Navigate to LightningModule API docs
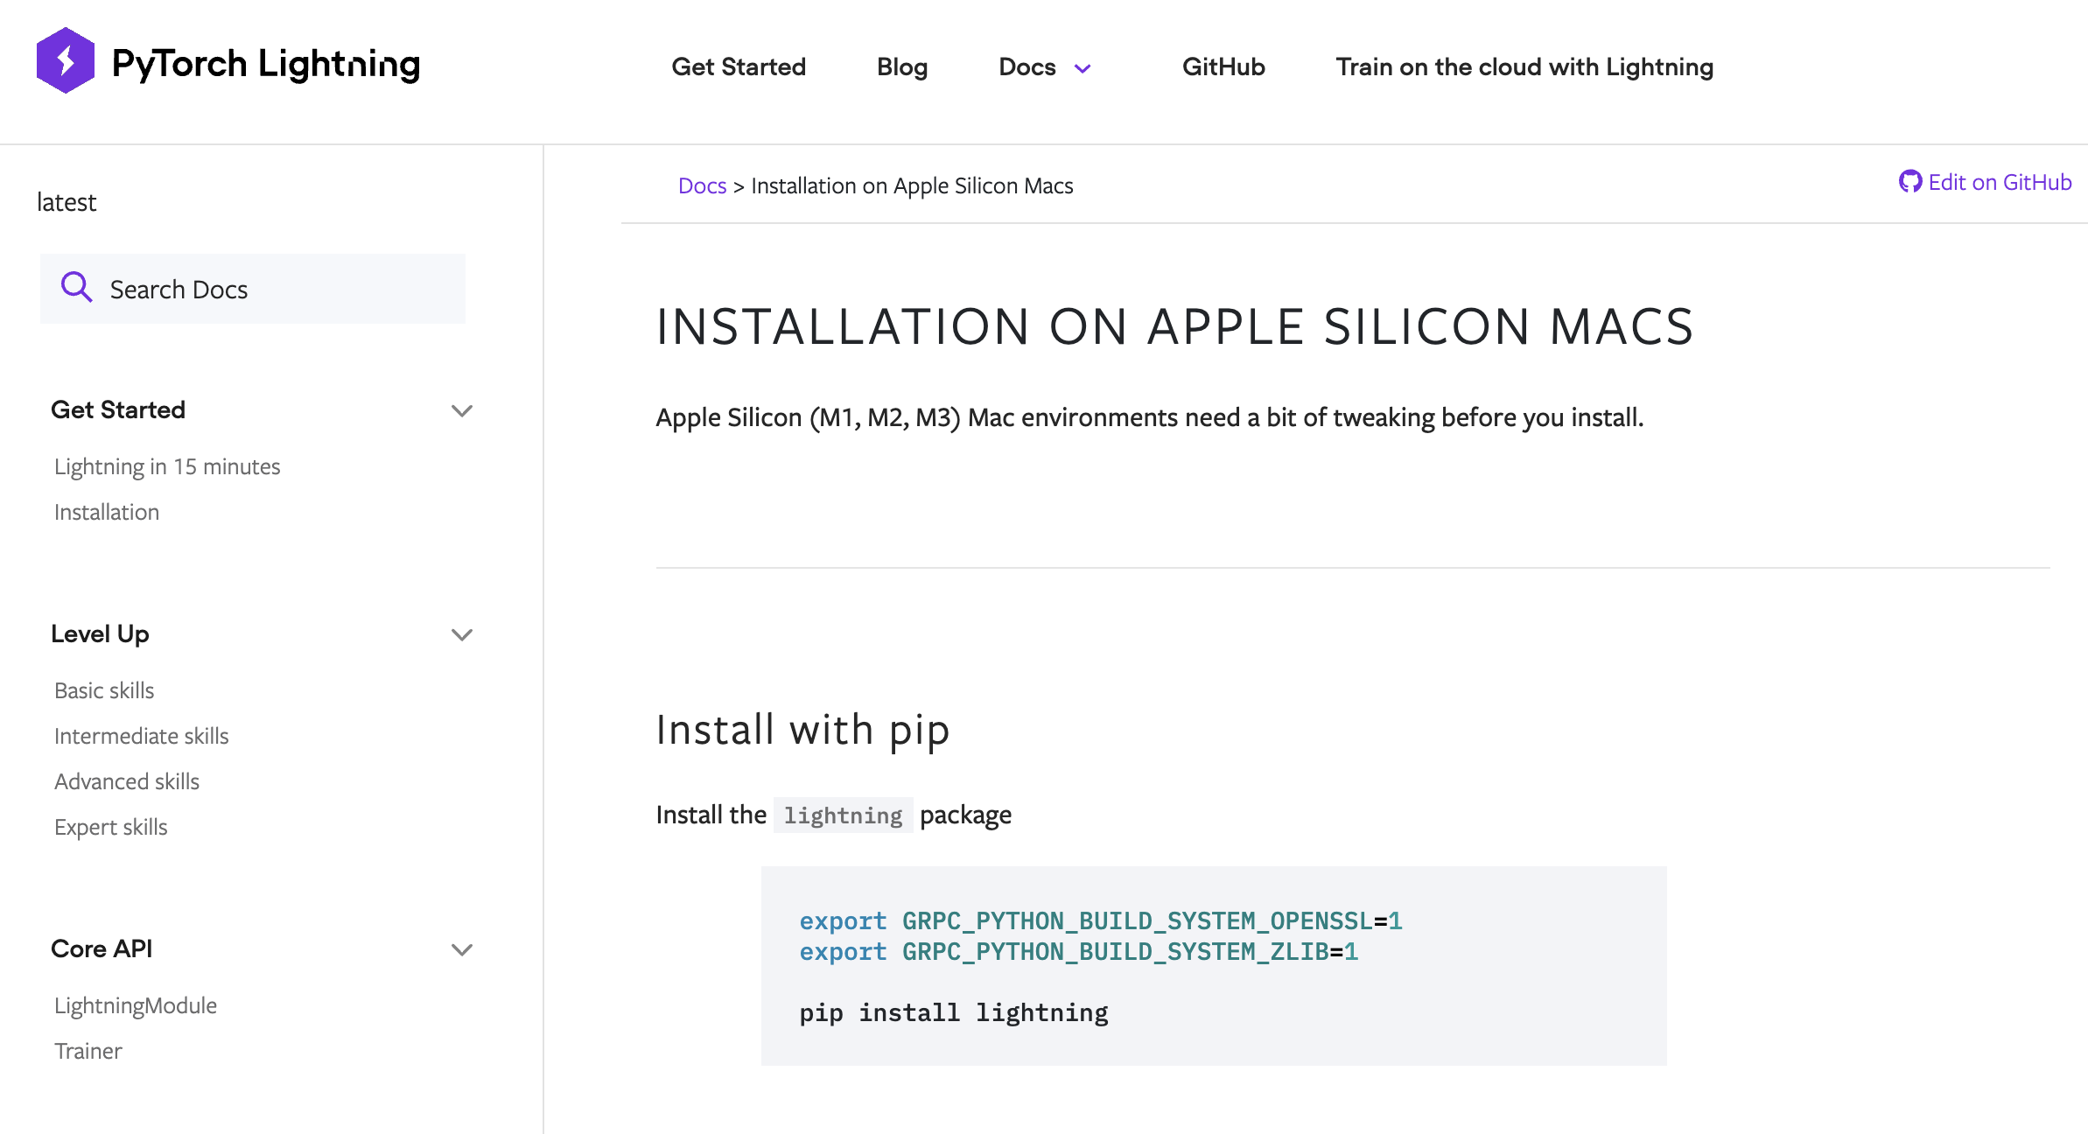Image resolution: width=2088 pixels, height=1134 pixels. pyautogui.click(x=136, y=1005)
